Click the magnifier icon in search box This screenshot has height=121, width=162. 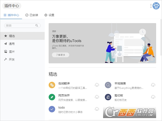(37, 26)
